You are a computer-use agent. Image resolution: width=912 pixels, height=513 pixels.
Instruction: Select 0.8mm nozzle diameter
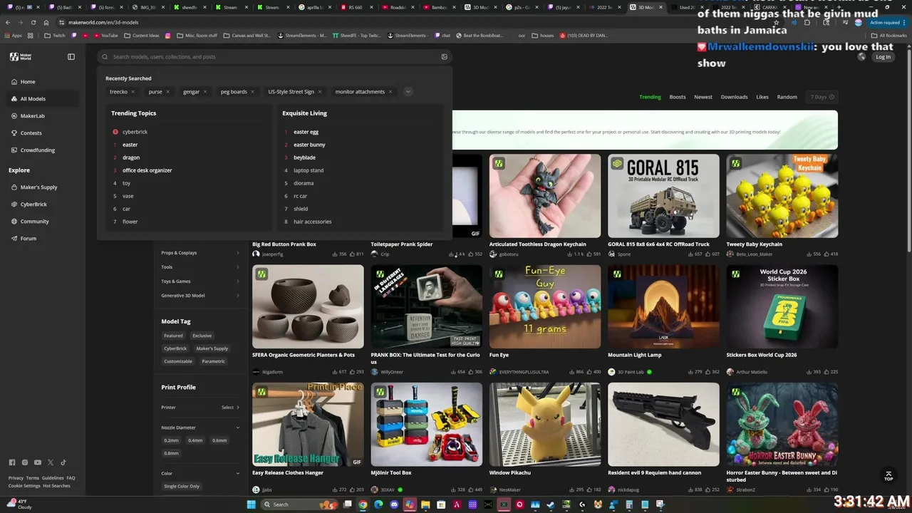pos(171,453)
